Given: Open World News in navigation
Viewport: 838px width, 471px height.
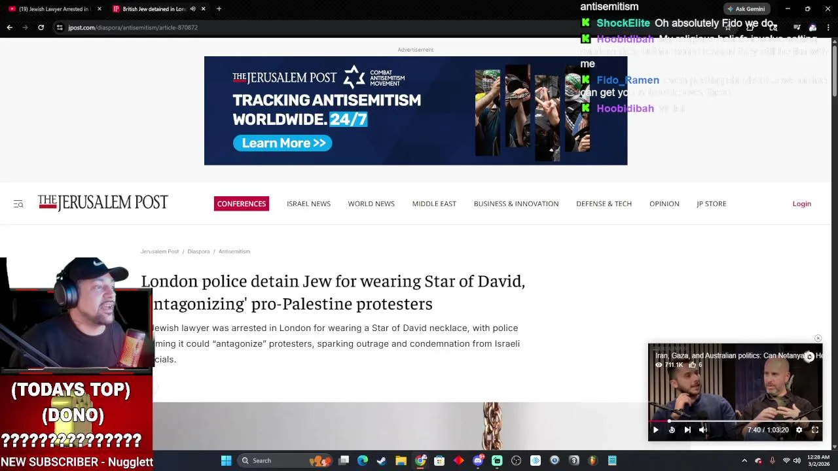Looking at the screenshot, I should [371, 203].
